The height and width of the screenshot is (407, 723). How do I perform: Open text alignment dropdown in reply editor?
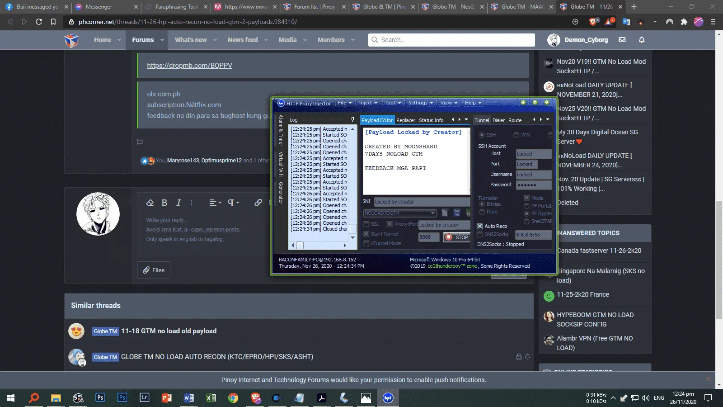click(215, 203)
